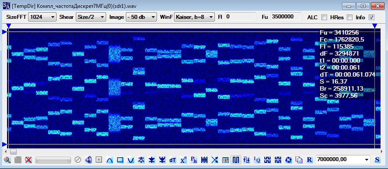Screen dimensions: 388x169
Task: Enable the ALC checkbox
Action: pos(324,18)
